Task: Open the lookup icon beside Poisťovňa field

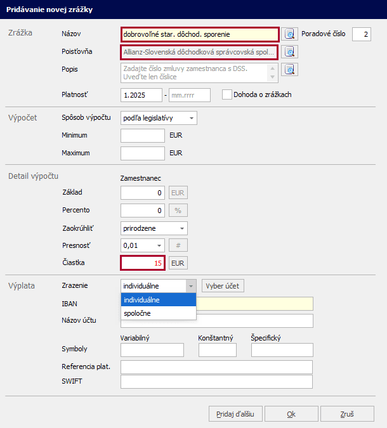Action: click(290, 52)
